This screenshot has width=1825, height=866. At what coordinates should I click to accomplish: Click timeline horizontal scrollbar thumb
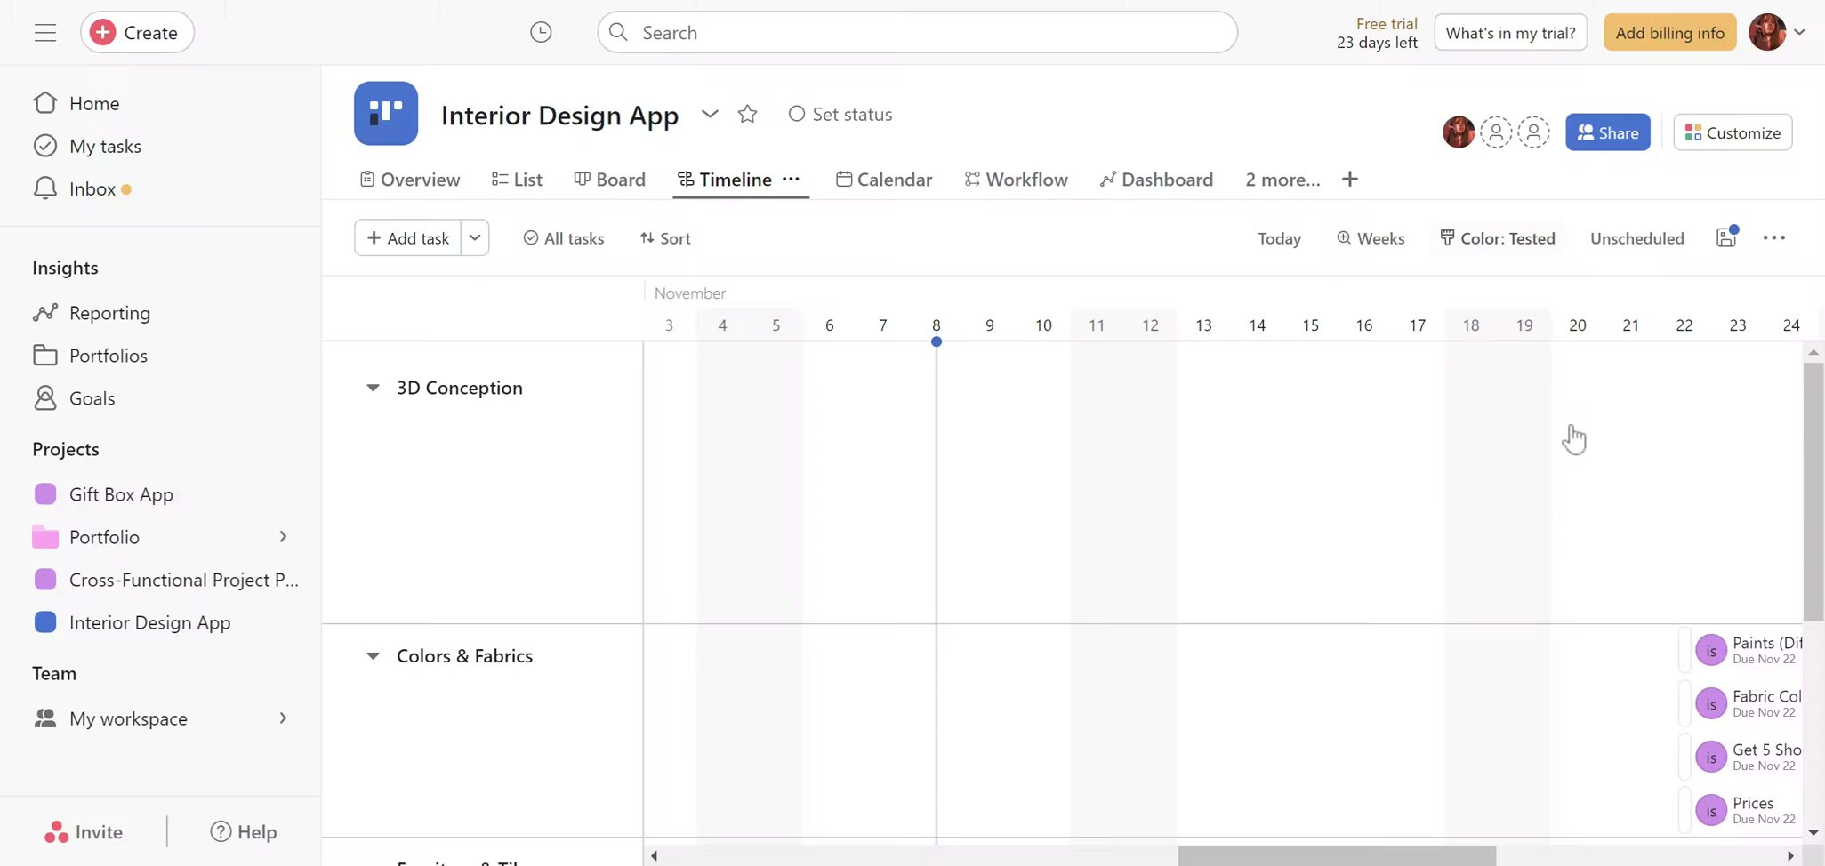click(x=1337, y=856)
